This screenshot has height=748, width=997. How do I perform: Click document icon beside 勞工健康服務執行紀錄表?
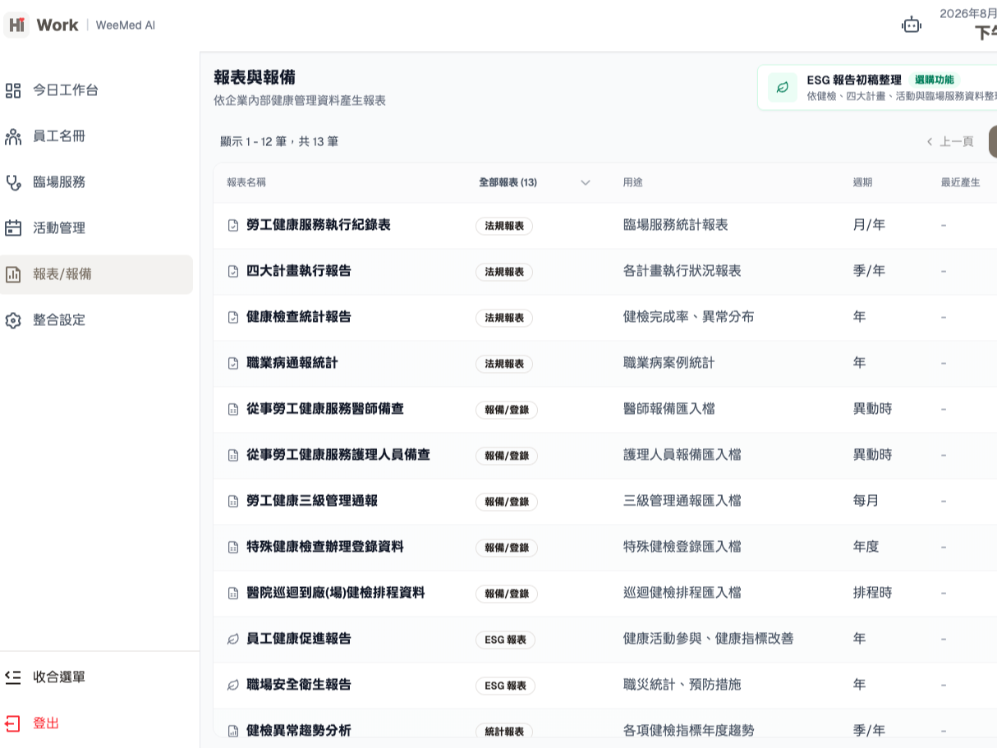click(x=232, y=225)
